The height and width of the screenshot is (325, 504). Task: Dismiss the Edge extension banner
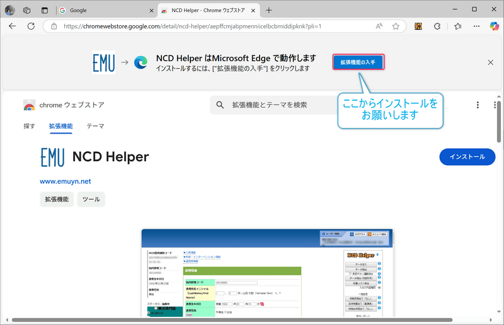tap(491, 62)
